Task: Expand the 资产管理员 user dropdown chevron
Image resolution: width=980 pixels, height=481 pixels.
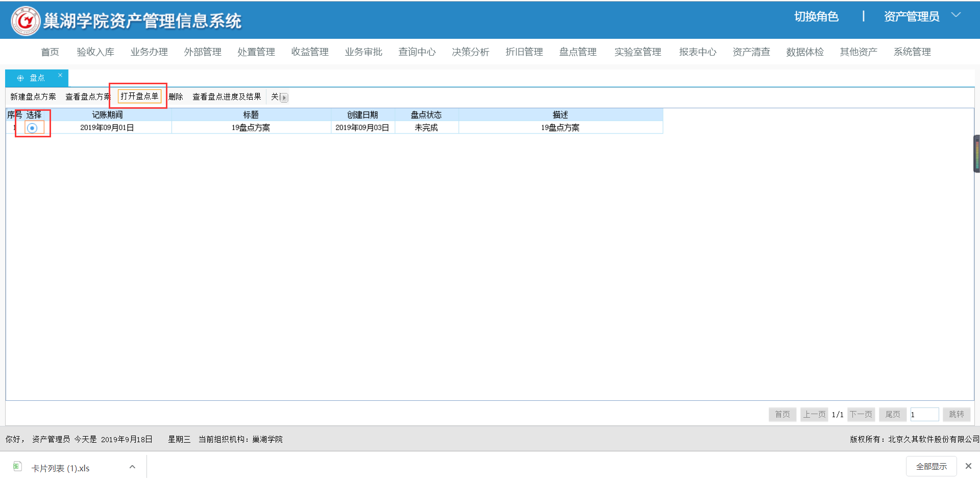Action: point(955,15)
